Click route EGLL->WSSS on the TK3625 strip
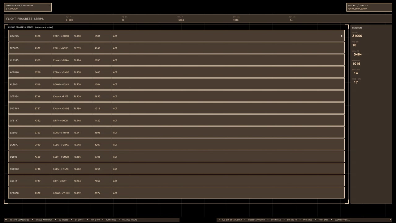 (61, 48)
